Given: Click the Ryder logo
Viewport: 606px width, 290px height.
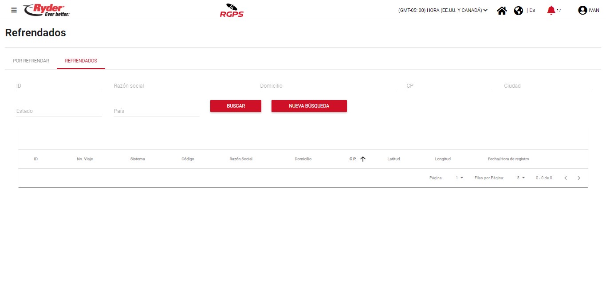Looking at the screenshot, I should pos(47,10).
